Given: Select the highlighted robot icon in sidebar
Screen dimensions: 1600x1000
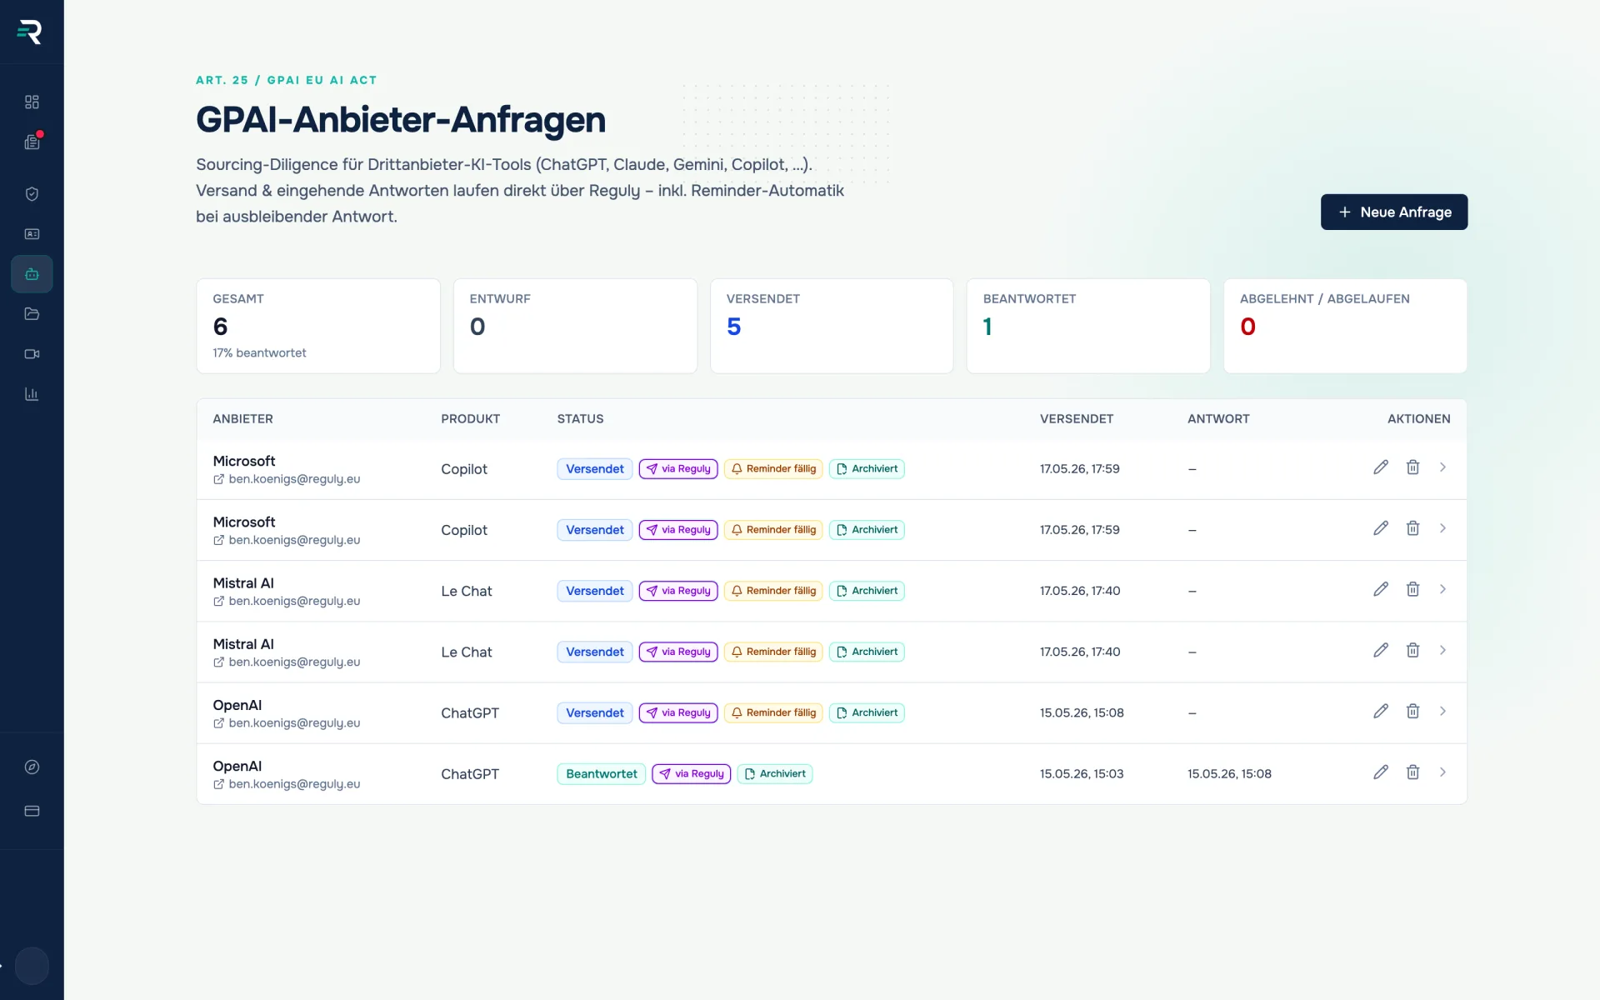Looking at the screenshot, I should coord(32,274).
